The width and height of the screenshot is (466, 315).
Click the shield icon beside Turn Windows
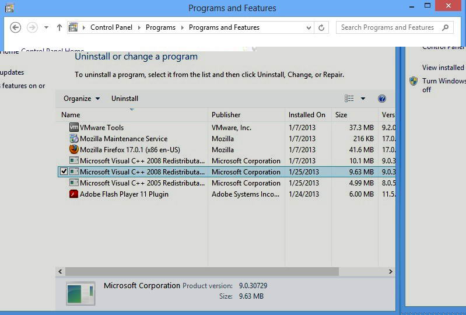414,81
